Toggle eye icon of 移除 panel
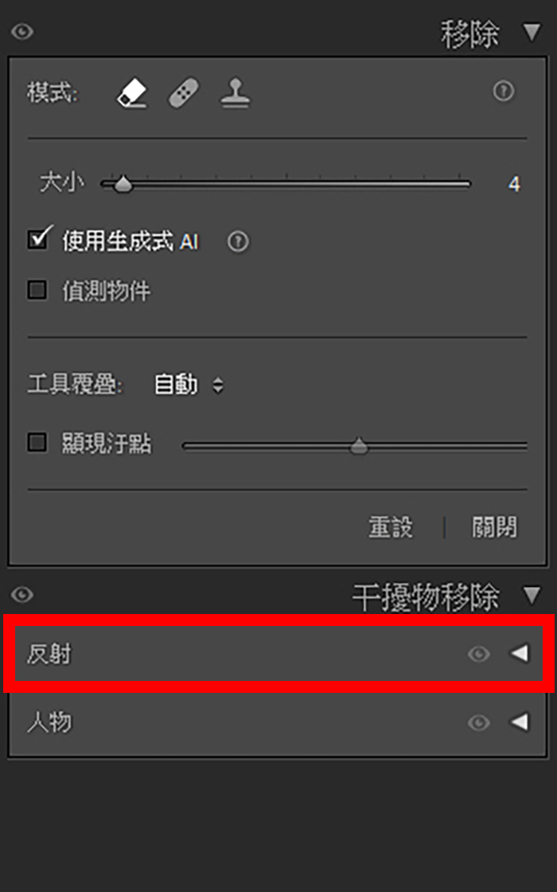 [22, 31]
